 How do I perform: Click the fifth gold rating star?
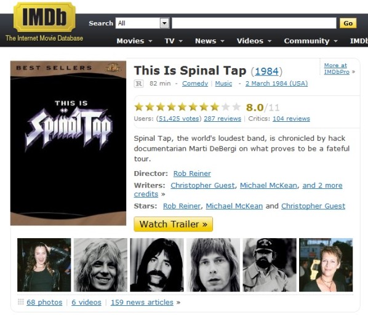point(182,107)
